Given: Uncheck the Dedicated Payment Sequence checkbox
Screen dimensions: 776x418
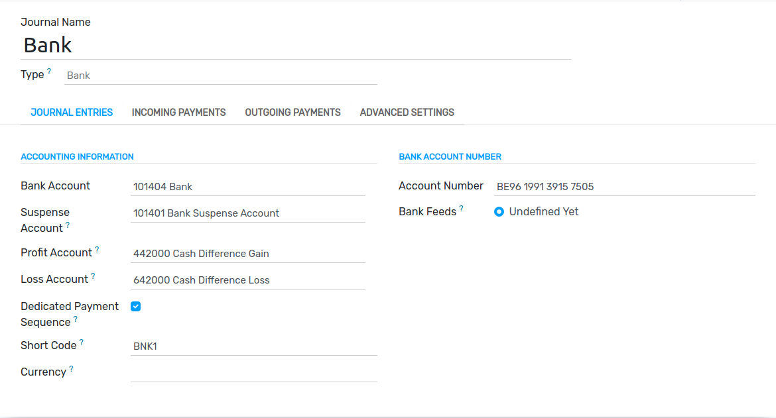Looking at the screenshot, I should coord(135,306).
